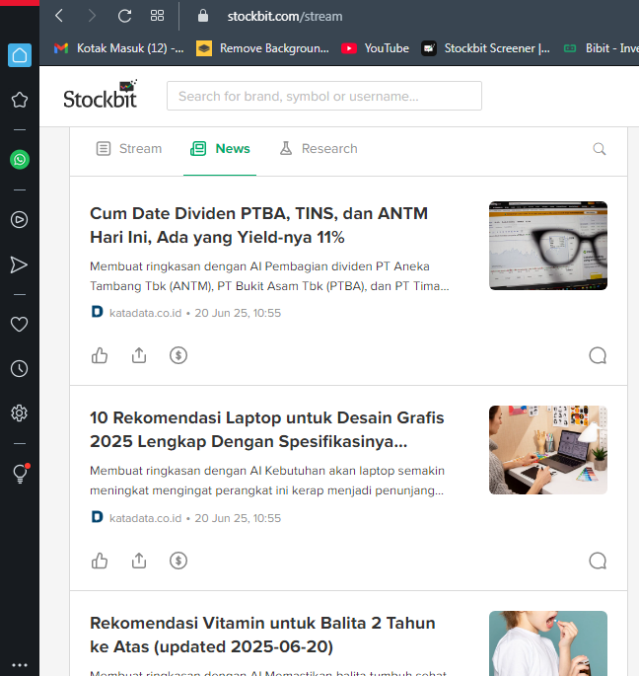The height and width of the screenshot is (676, 639).
Task: Click the Cum Date article summary text
Action: (x=269, y=276)
